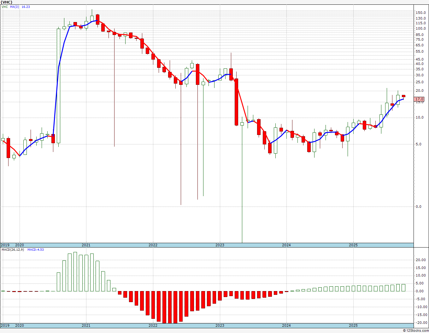Click 2022 on the price chart time axis
Image resolution: width=429 pixels, height=333 pixels.
[x=153, y=245]
